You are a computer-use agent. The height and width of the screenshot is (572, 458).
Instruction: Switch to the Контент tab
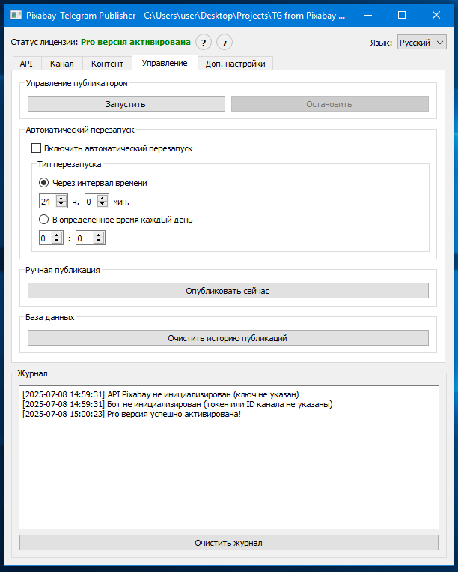pyautogui.click(x=108, y=64)
